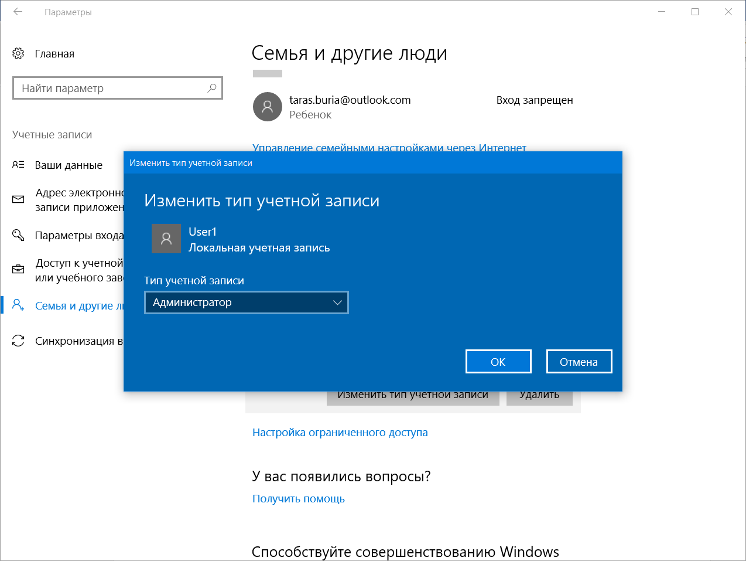This screenshot has height=561, width=746.
Task: Open Настройка ограниченного доступа link
Action: (340, 432)
